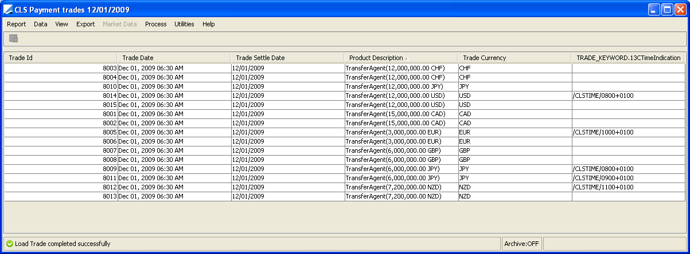The image size is (690, 254).
Task: Open the Data menu
Action: click(x=40, y=24)
